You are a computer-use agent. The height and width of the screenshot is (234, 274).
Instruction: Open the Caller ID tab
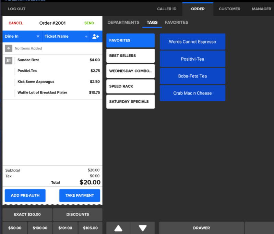(x=167, y=9)
